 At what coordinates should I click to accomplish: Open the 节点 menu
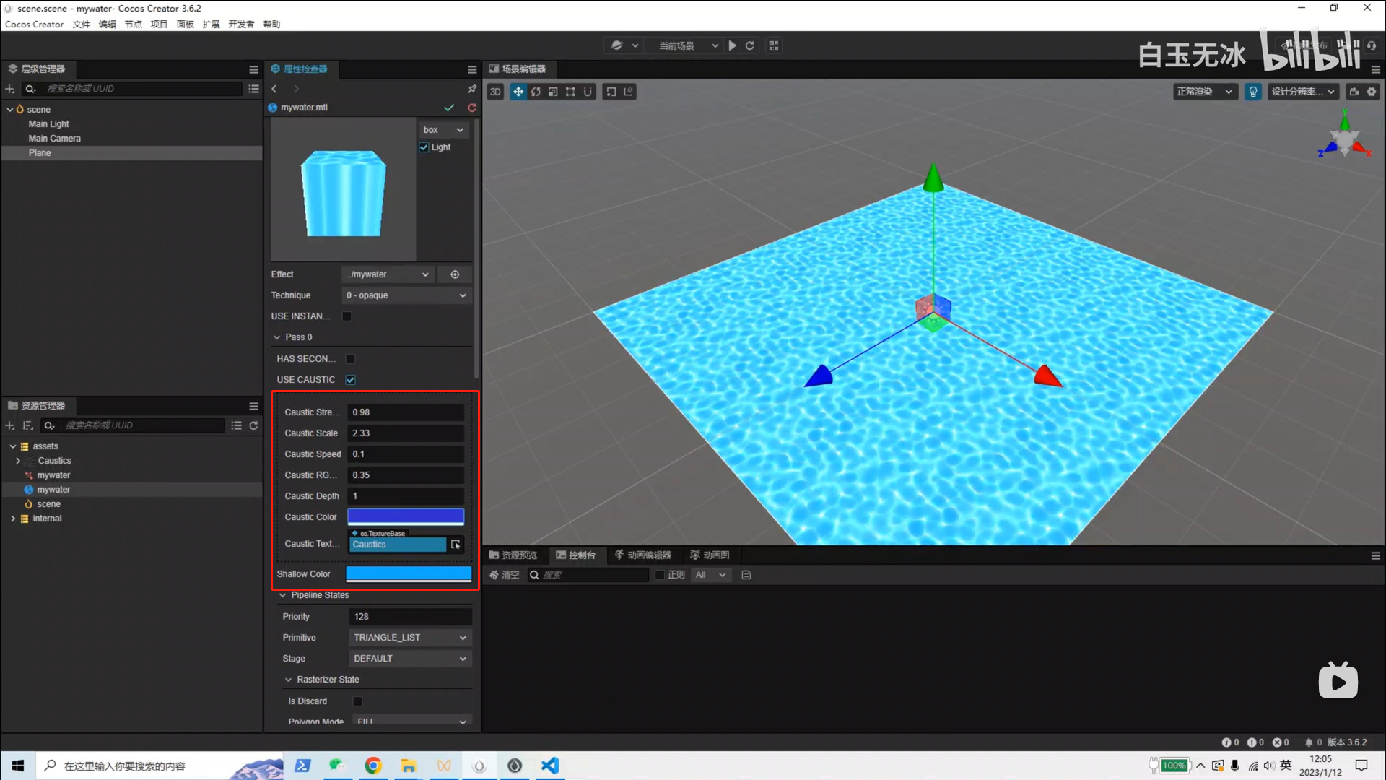[x=133, y=24]
